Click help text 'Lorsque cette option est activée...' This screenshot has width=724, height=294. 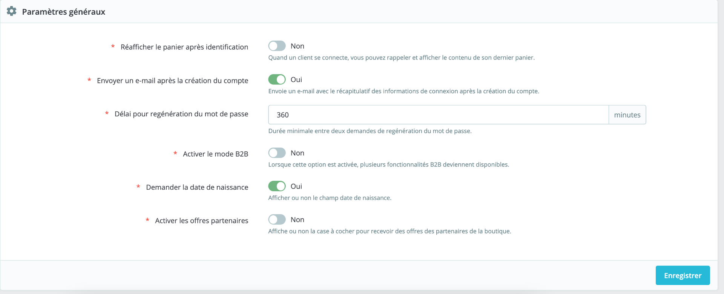coord(388,165)
